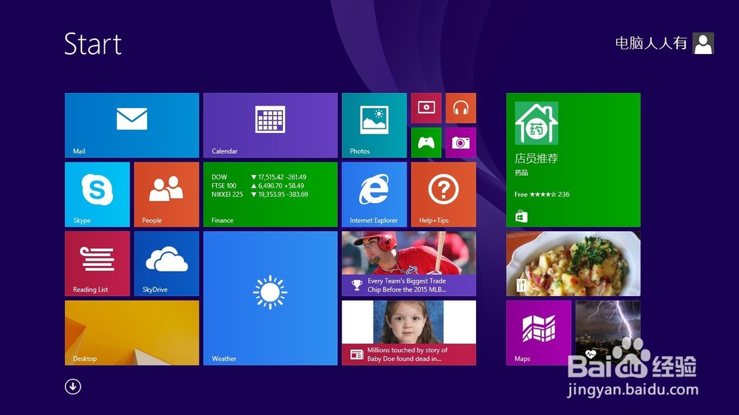Launch the Photos tile
The image size is (739, 415).
point(374,126)
